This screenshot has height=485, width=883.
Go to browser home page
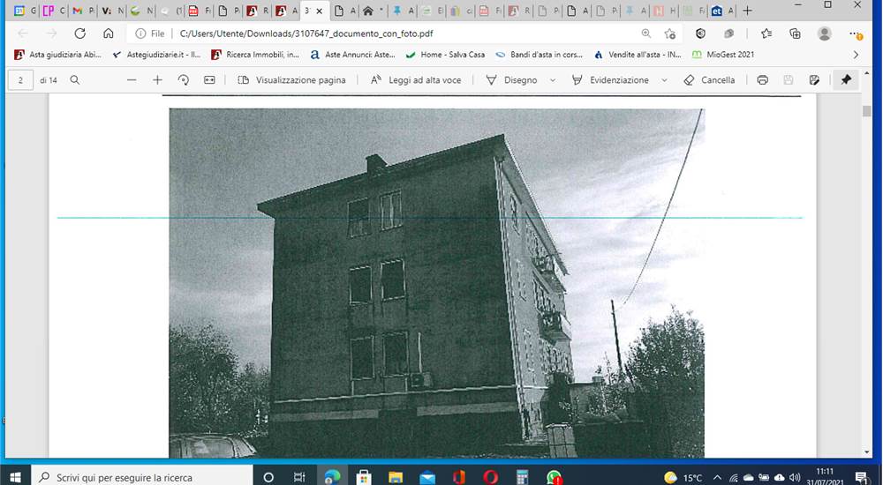108,34
